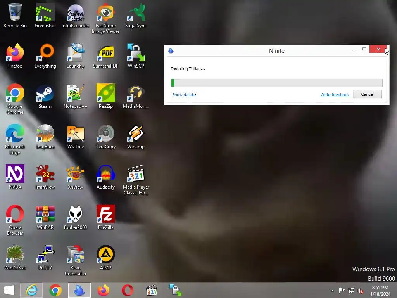
Task: Select the PeaZip desktop shortcut
Action: pyautogui.click(x=105, y=96)
